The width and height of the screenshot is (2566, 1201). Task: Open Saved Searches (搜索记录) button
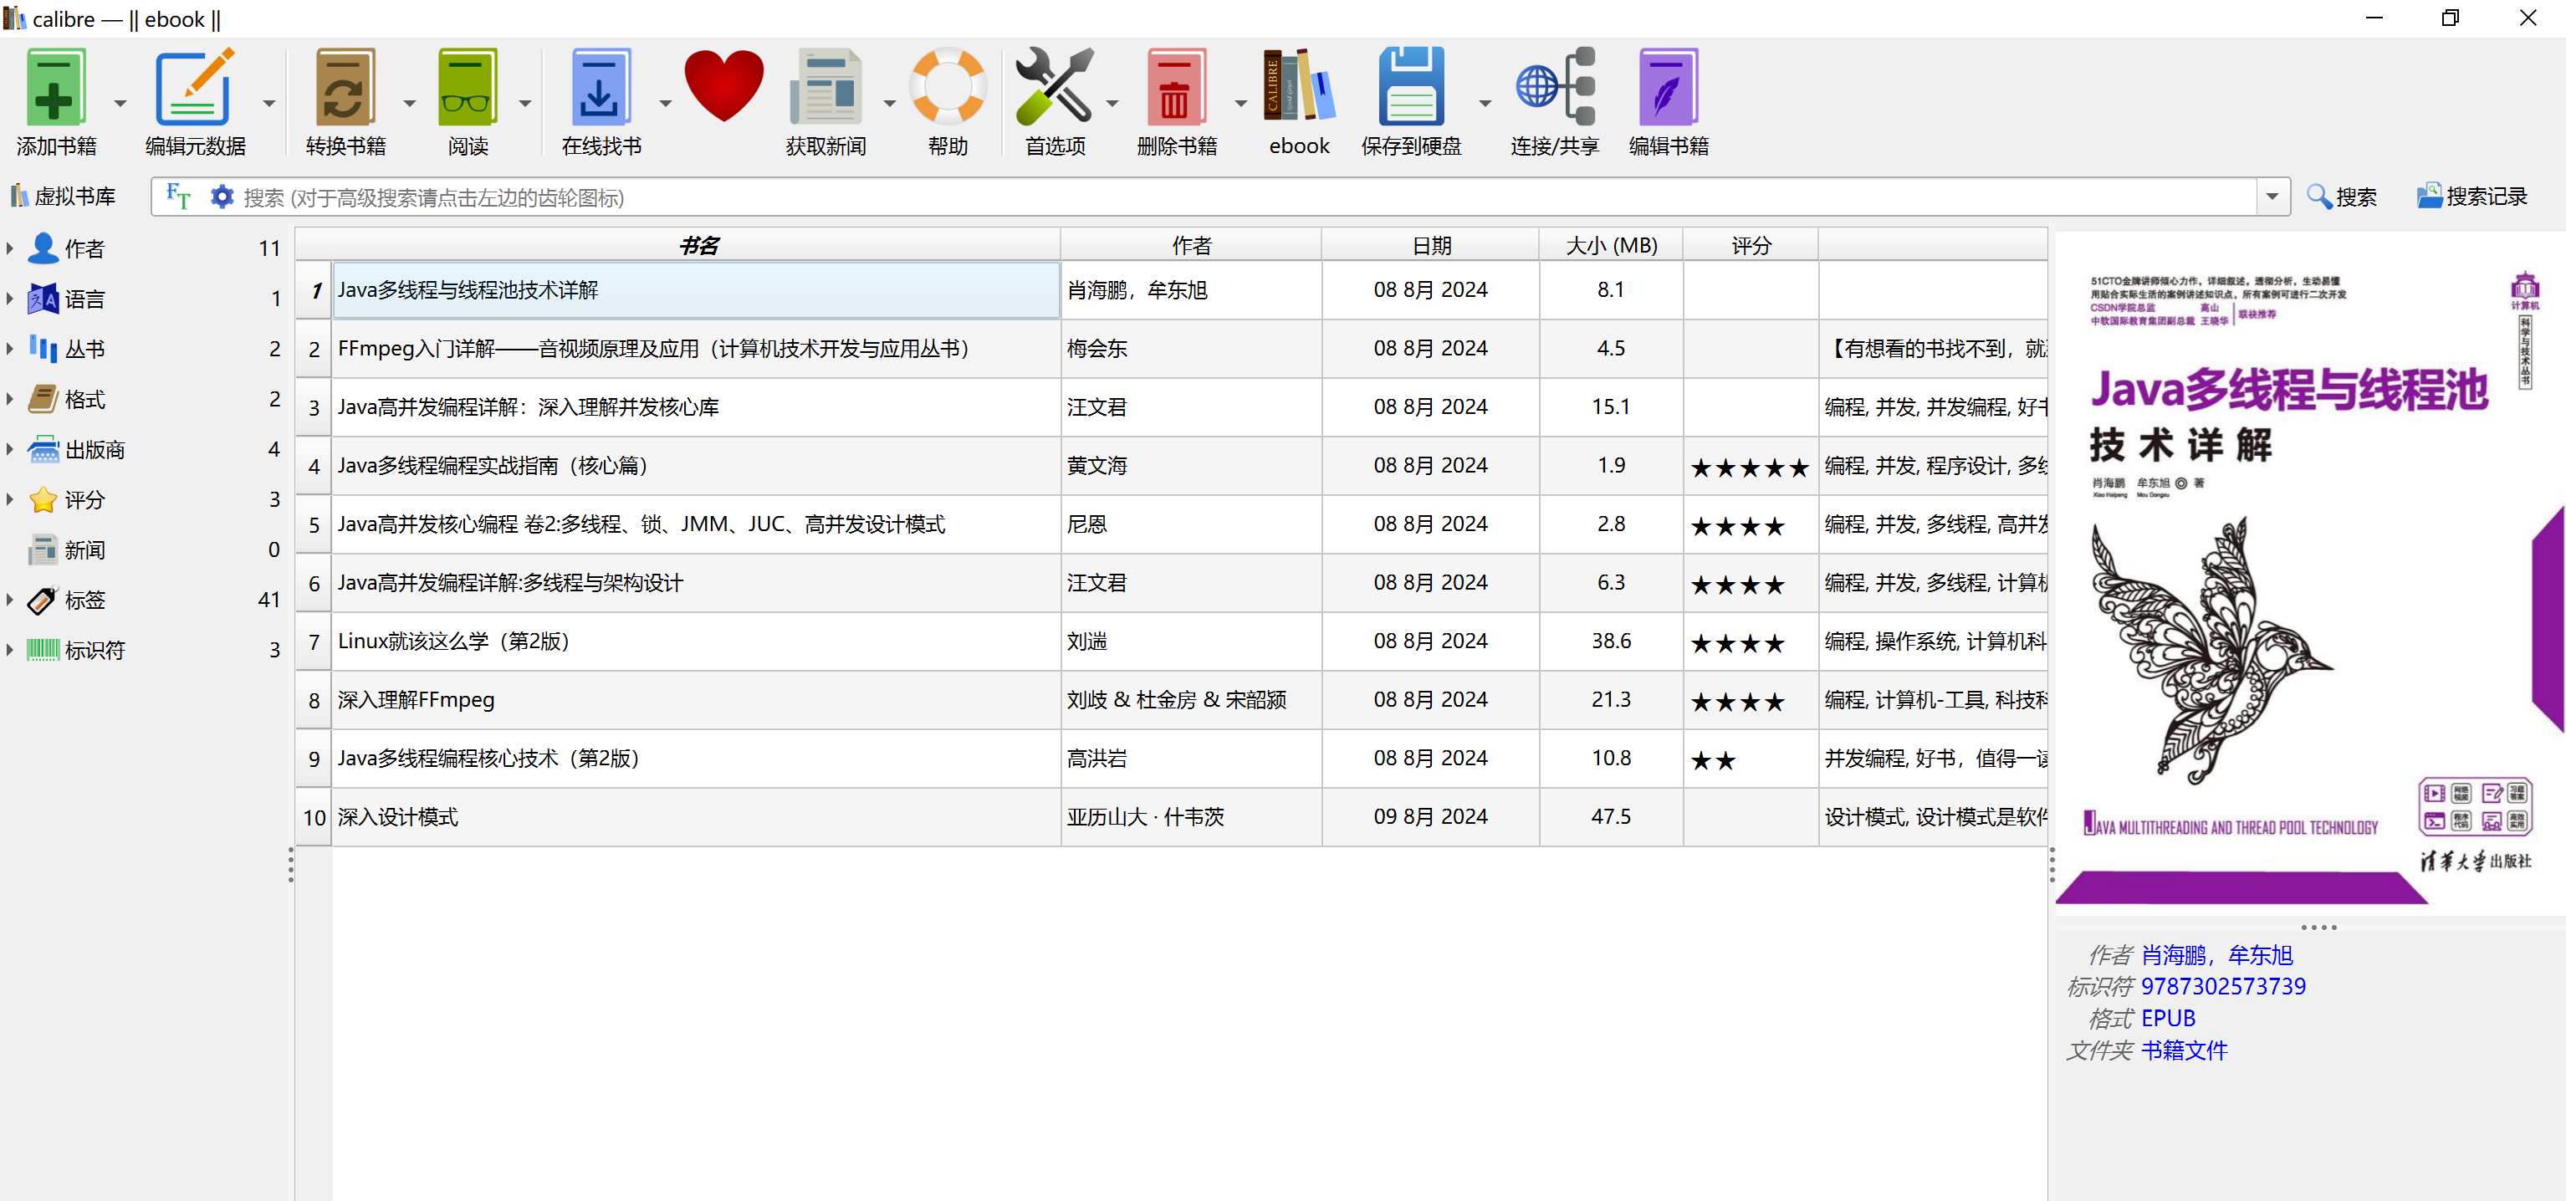pyautogui.click(x=2471, y=197)
